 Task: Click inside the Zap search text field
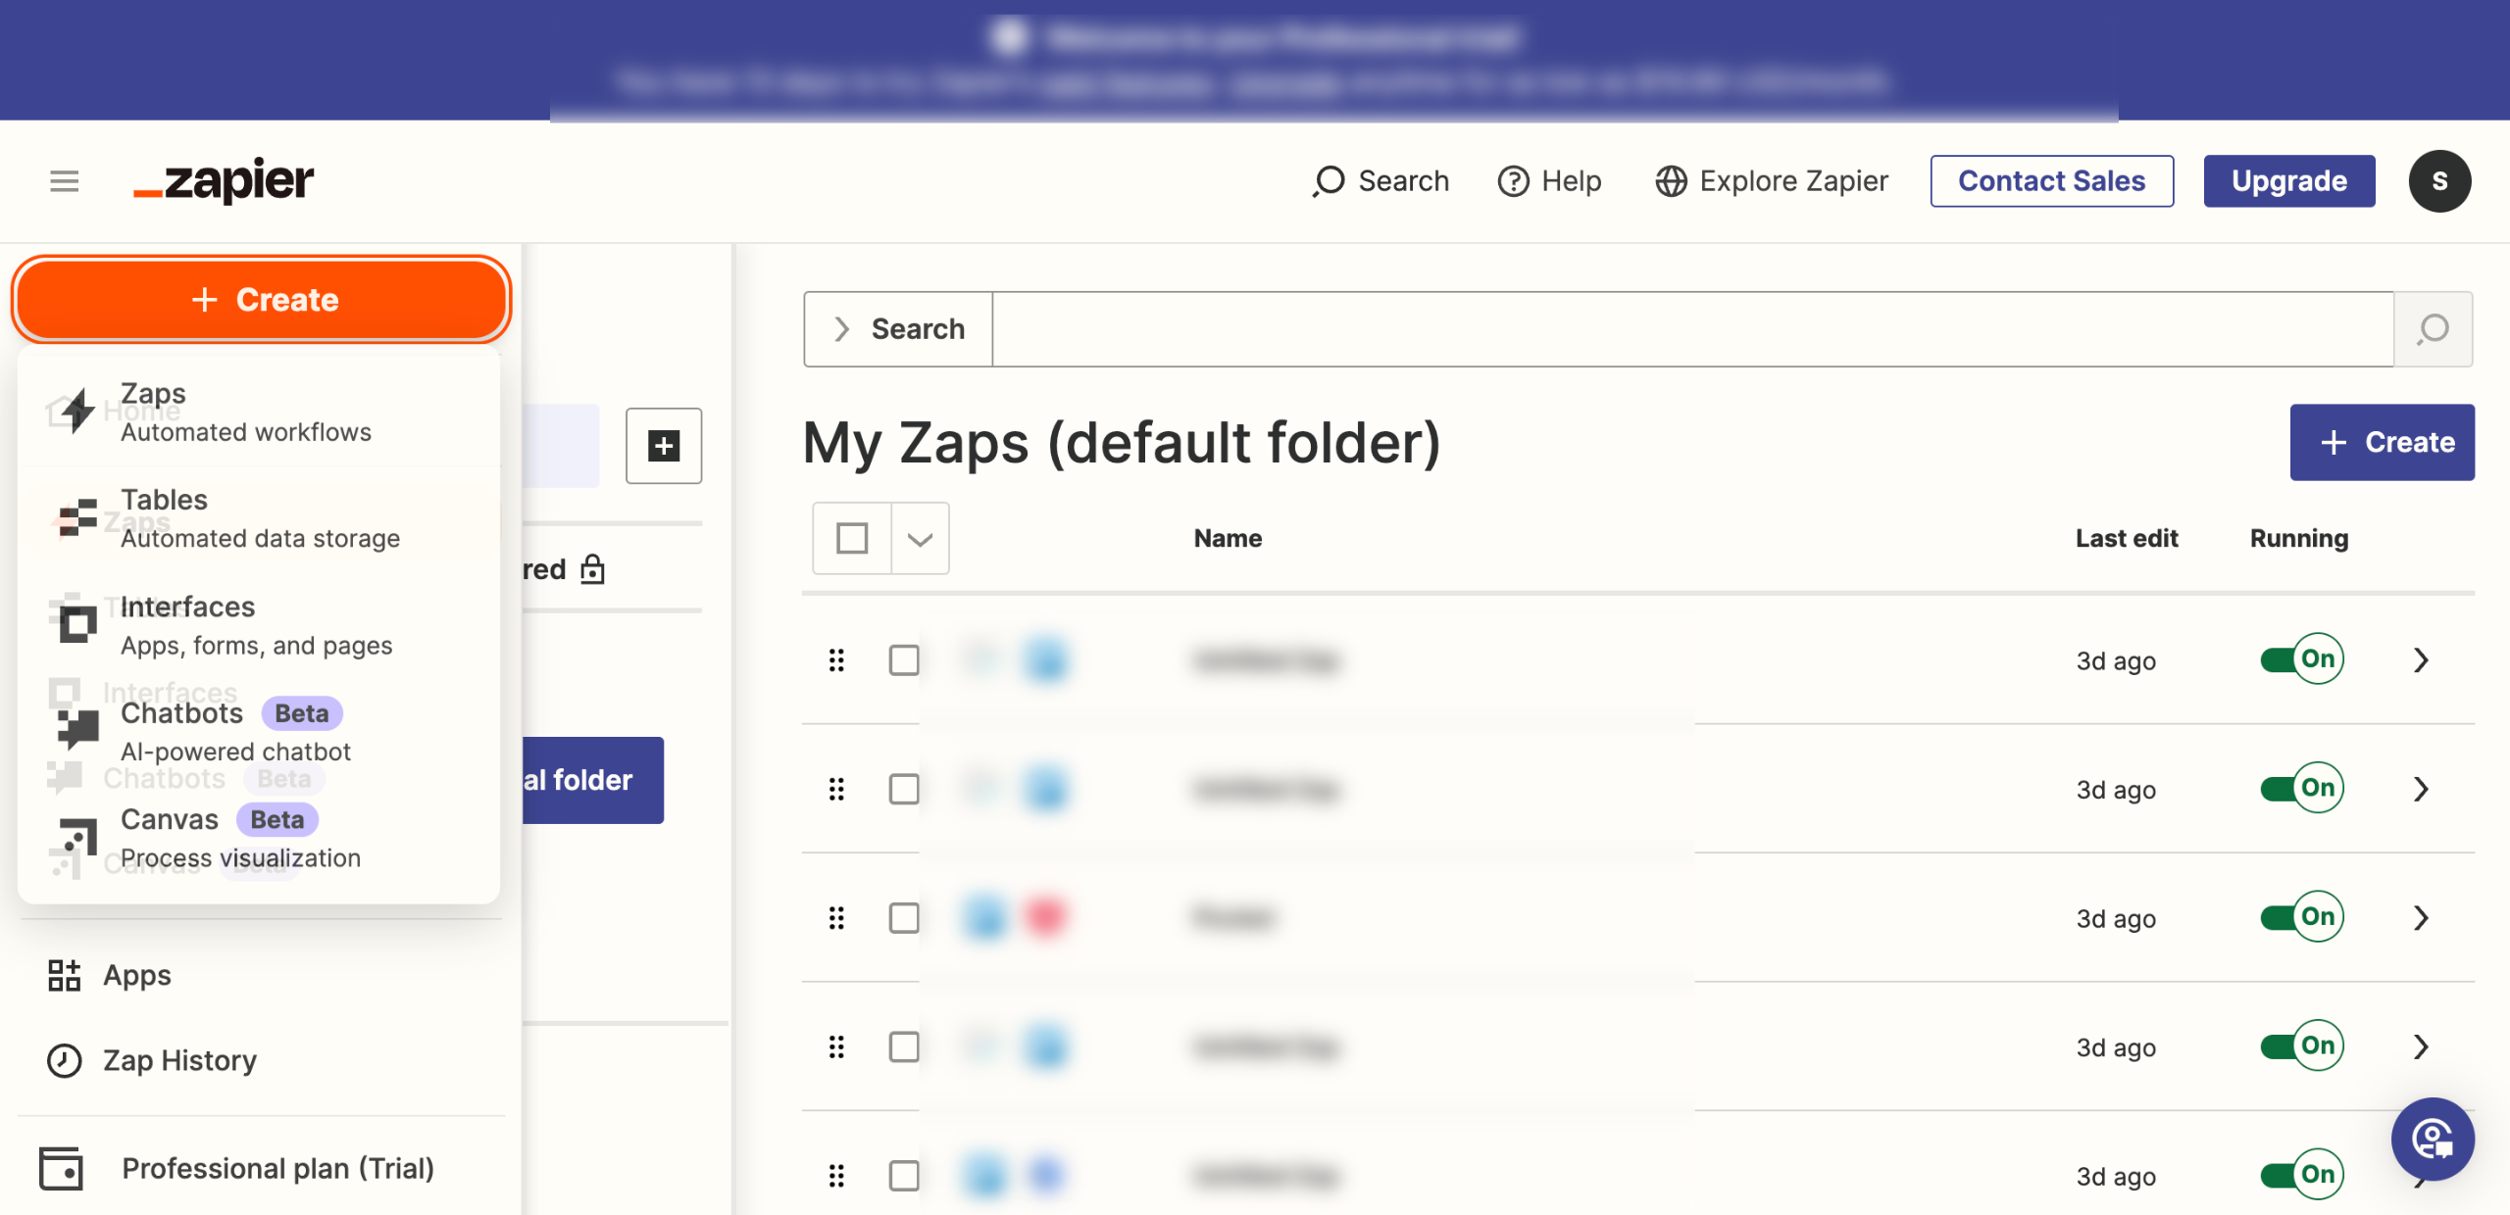(x=1692, y=329)
